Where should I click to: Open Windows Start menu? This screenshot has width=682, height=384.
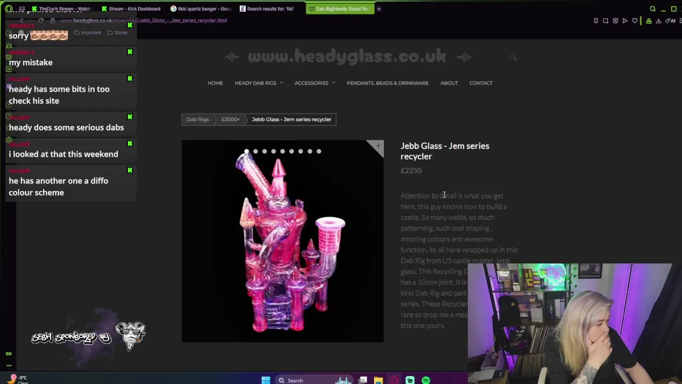[265, 380]
